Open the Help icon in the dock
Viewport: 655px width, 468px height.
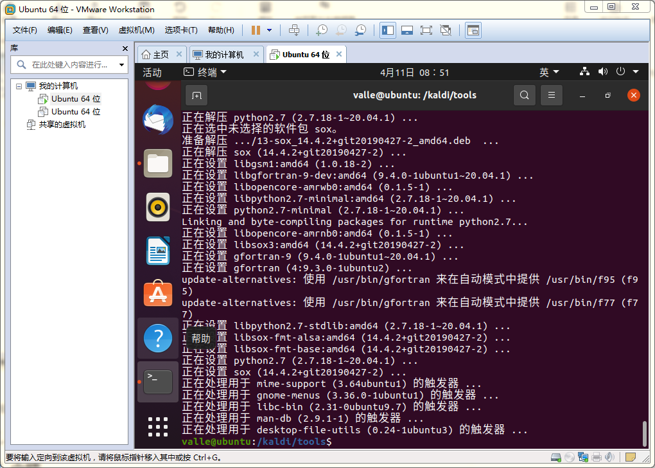158,338
